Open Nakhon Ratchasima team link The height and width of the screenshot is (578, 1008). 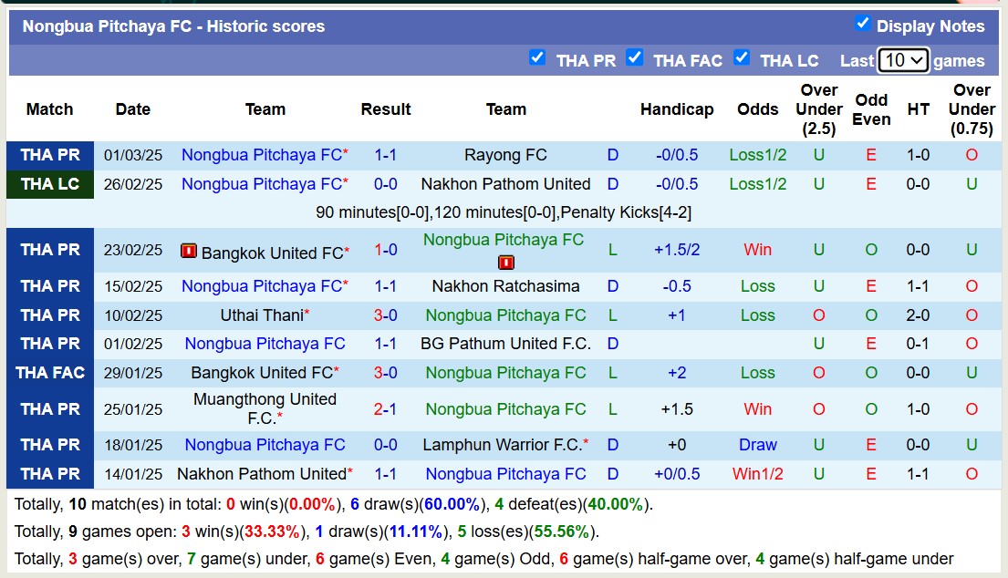click(505, 286)
